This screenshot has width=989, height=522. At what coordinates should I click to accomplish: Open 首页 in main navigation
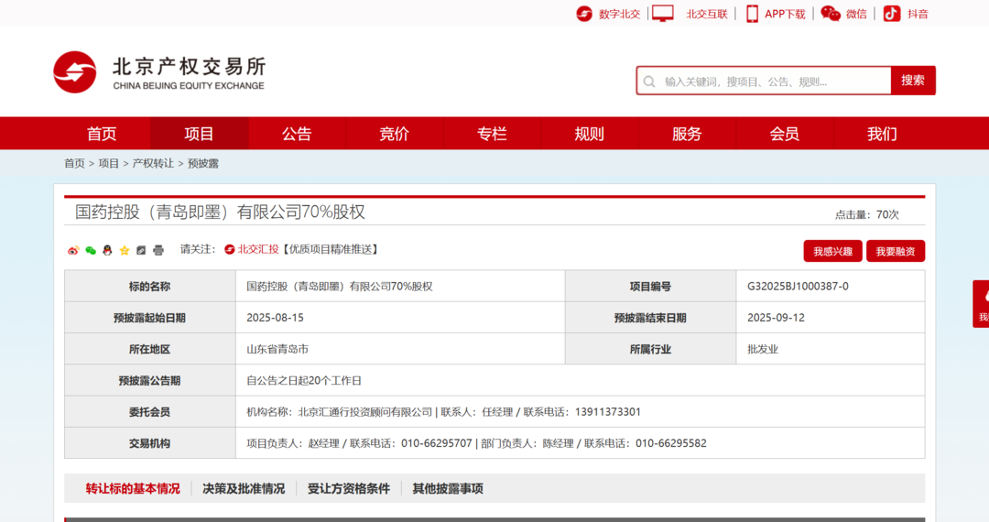[x=102, y=134]
